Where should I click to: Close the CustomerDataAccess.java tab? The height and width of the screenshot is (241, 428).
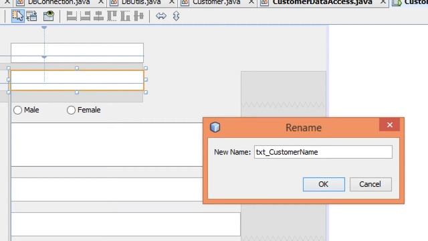(x=383, y=2)
